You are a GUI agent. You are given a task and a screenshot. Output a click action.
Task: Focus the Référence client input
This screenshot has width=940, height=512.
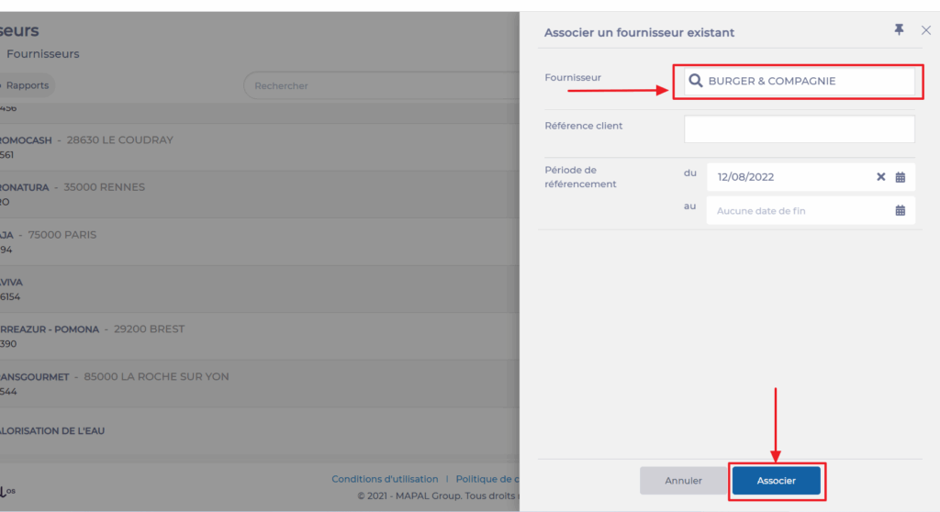(799, 129)
